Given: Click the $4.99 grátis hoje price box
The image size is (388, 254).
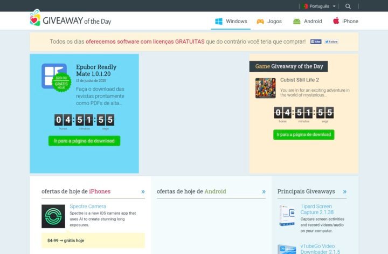Looking at the screenshot, I should (x=93, y=241).
